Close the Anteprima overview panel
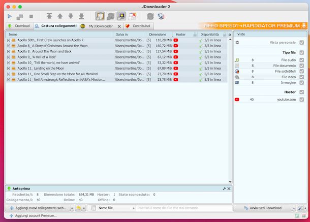310x222 pixels. (229, 188)
